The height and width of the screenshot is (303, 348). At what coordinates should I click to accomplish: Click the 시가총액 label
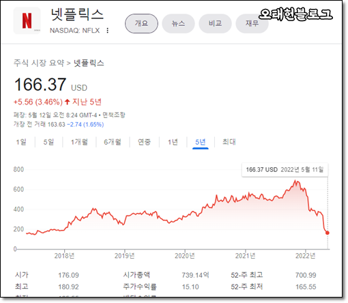[x=136, y=275]
